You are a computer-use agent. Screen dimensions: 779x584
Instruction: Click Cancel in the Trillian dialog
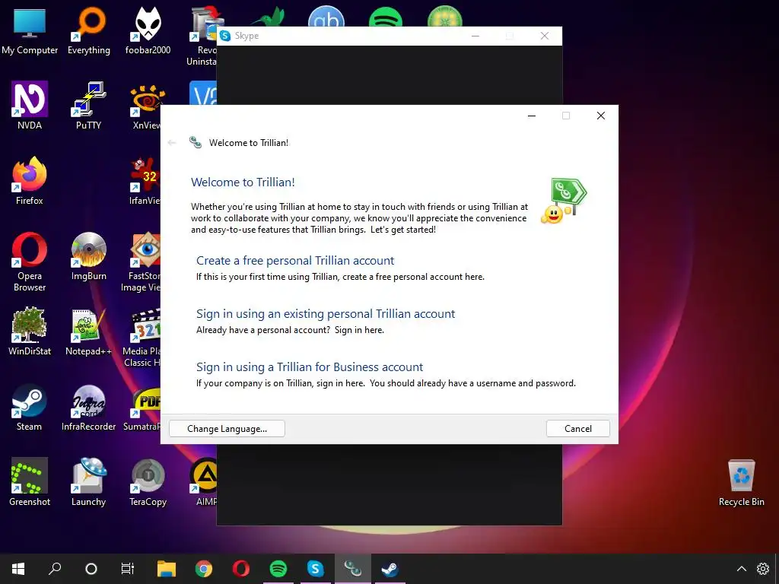pos(578,429)
